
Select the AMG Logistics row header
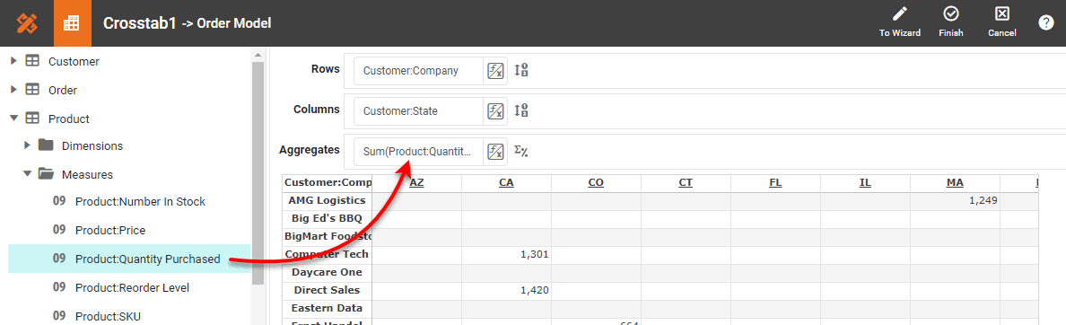[x=327, y=200]
